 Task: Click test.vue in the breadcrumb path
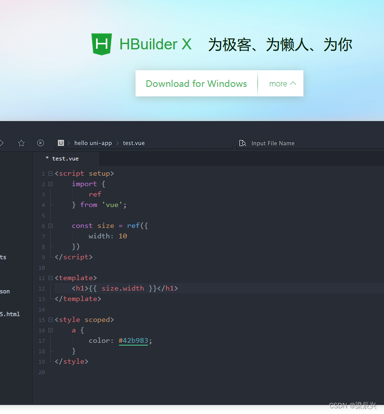134,142
